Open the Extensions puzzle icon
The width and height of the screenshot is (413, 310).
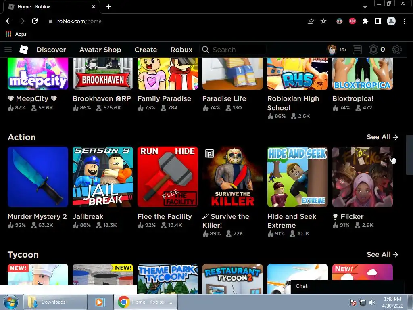tap(365, 21)
